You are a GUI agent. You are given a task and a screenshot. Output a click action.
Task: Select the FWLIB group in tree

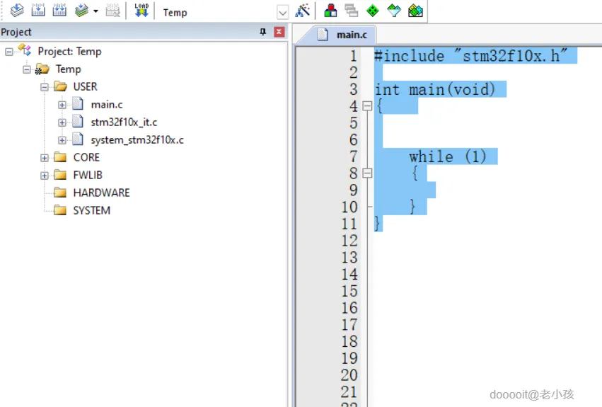point(88,176)
